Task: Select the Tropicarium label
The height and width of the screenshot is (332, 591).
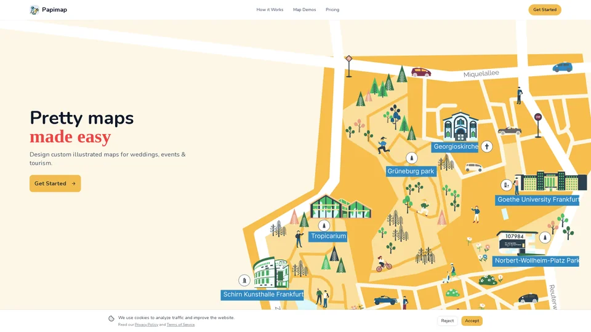Action: point(328,236)
